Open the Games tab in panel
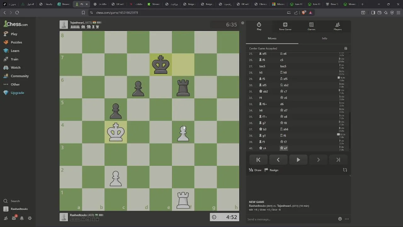Image resolution: width=403 pixels, height=227 pixels. pyautogui.click(x=311, y=26)
